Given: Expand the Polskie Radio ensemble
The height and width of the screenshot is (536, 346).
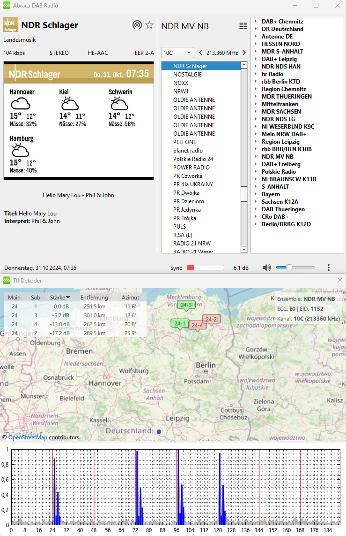Looking at the screenshot, I should click(x=256, y=172).
